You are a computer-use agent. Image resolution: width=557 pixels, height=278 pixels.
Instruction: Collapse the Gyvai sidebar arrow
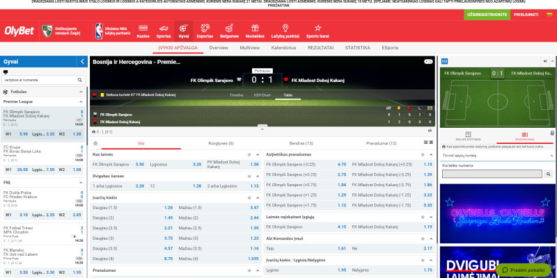click(82, 61)
